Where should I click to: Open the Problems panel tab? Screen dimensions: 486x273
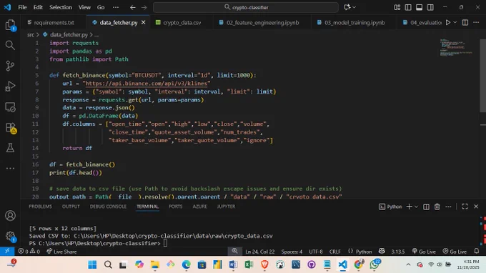coord(40,207)
